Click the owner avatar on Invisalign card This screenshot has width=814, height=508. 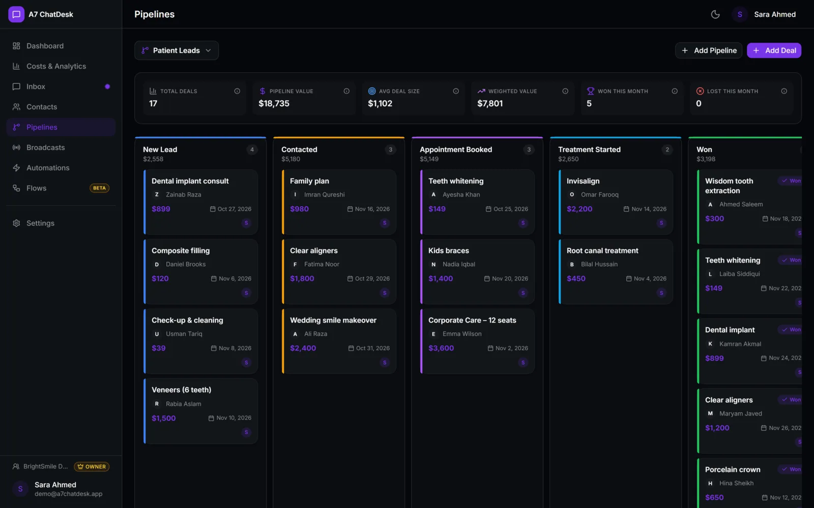pyautogui.click(x=661, y=223)
